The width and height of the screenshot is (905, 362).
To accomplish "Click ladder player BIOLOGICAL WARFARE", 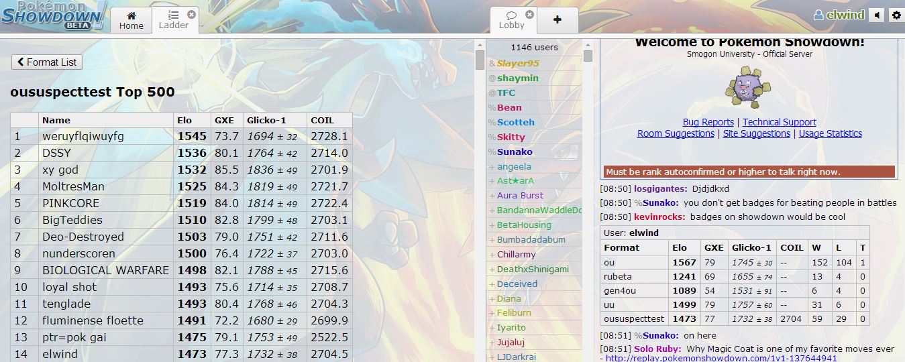I will (x=105, y=270).
